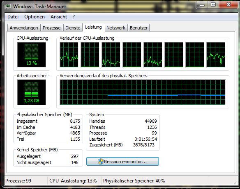Open the Ressourcenmonitor
The image size is (240, 189).
122,162
